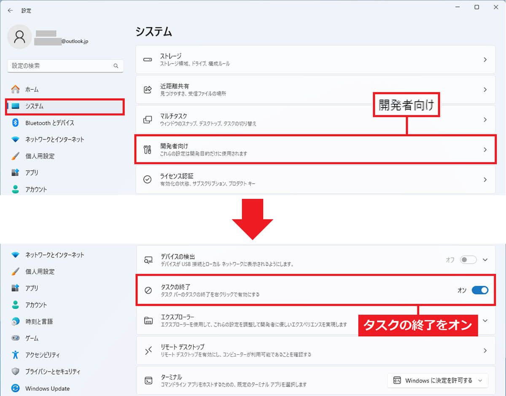Click the Wi-Fi network icon in the upper sidebar
Image resolution: width=506 pixels, height=396 pixels.
[16, 139]
